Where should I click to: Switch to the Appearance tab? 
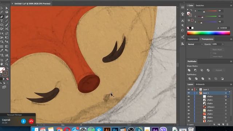(x=193, y=39)
